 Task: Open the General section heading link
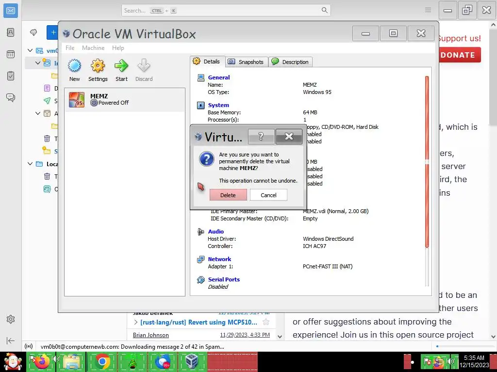[219, 77]
